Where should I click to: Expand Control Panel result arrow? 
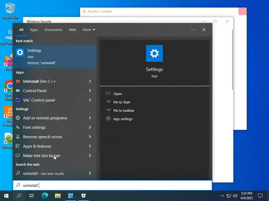coord(90,91)
